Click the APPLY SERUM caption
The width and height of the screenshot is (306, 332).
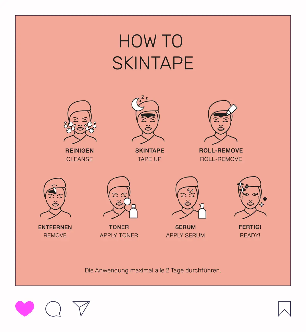185,235
